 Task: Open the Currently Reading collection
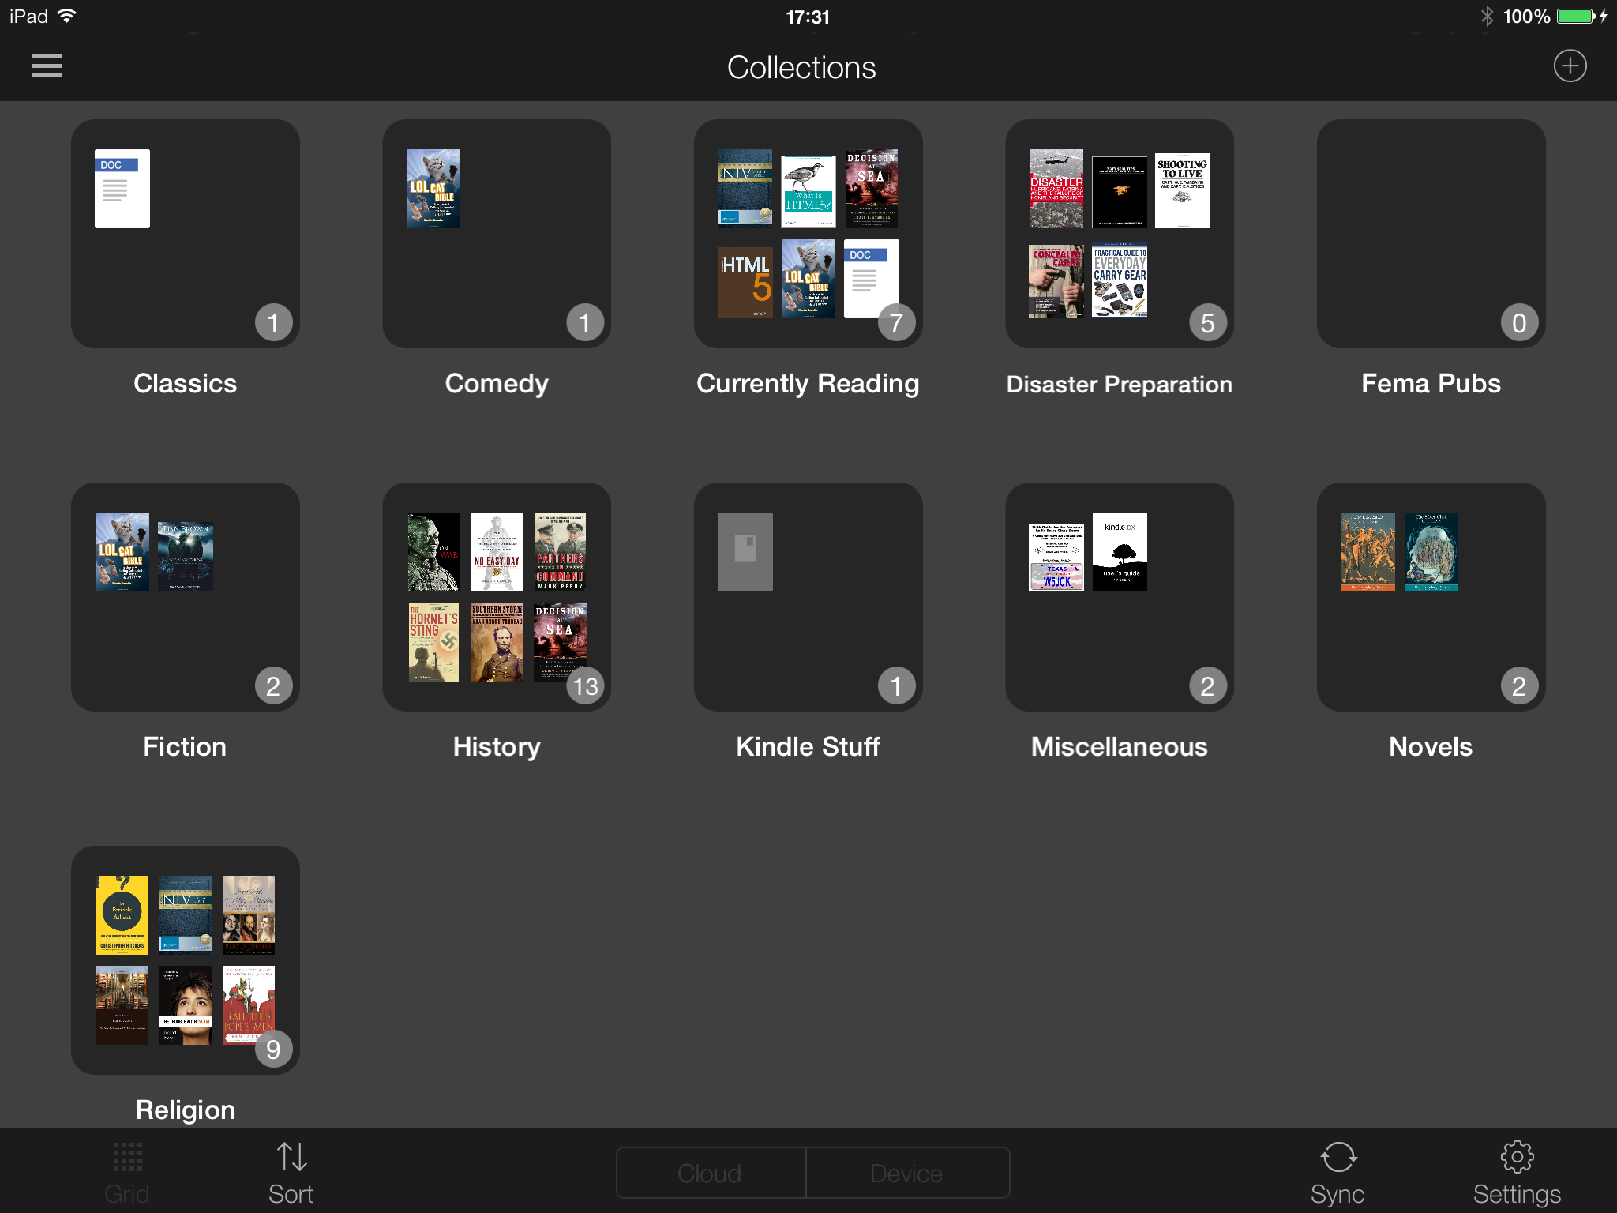(x=808, y=234)
